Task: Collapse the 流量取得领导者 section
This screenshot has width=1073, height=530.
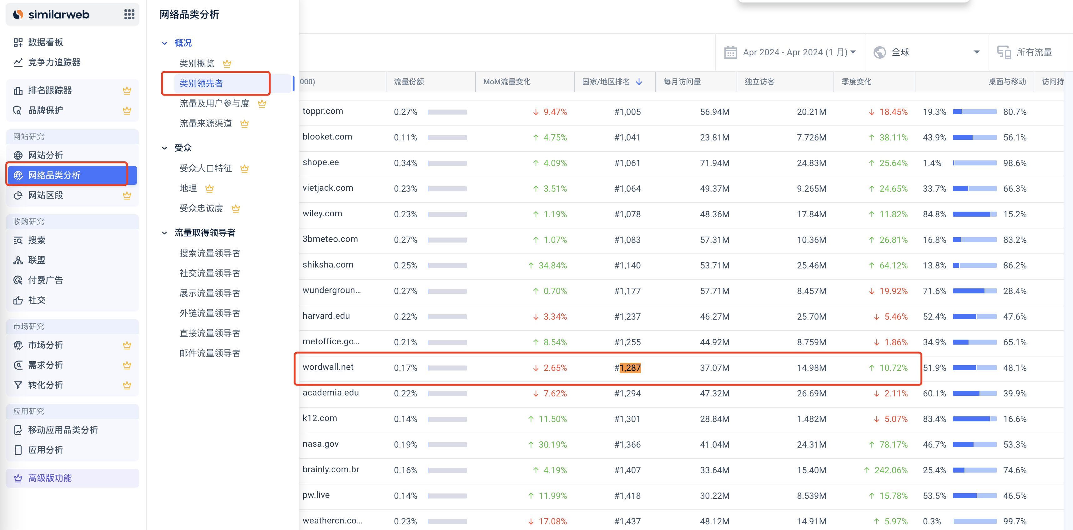Action: point(164,233)
